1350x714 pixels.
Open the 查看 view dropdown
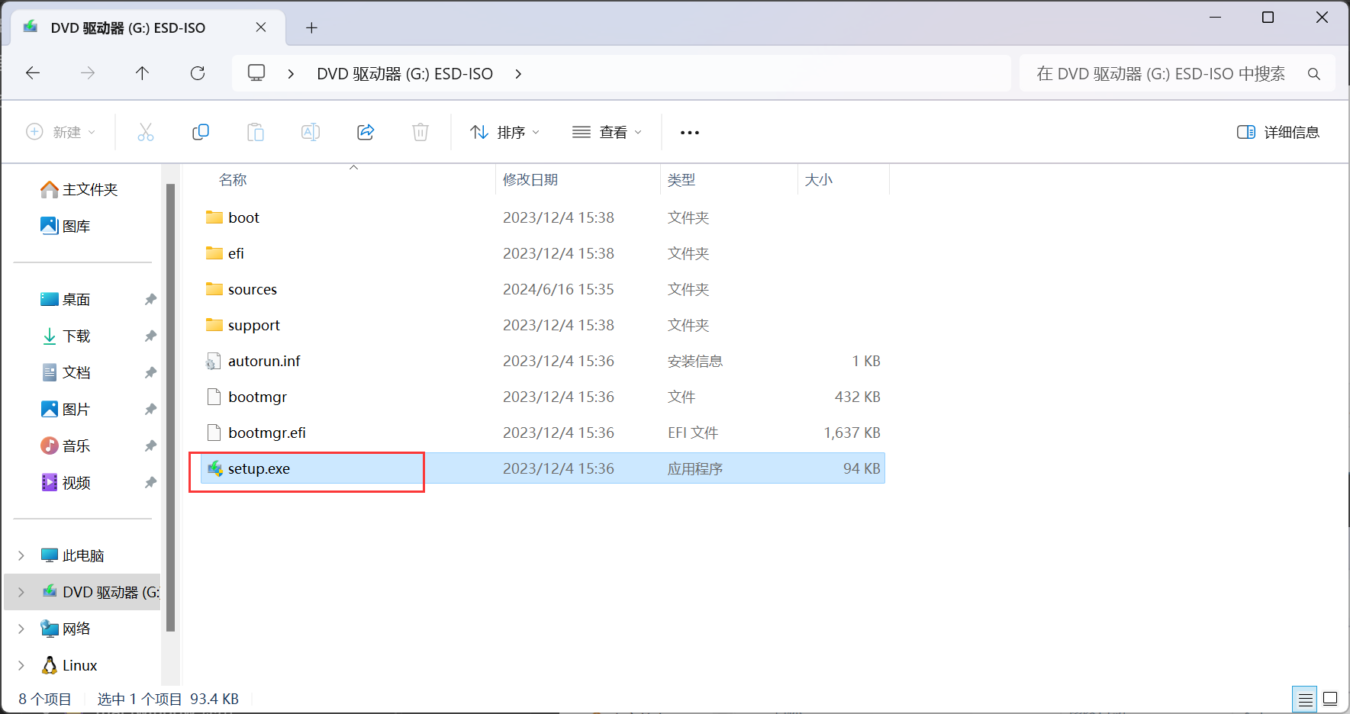[607, 132]
